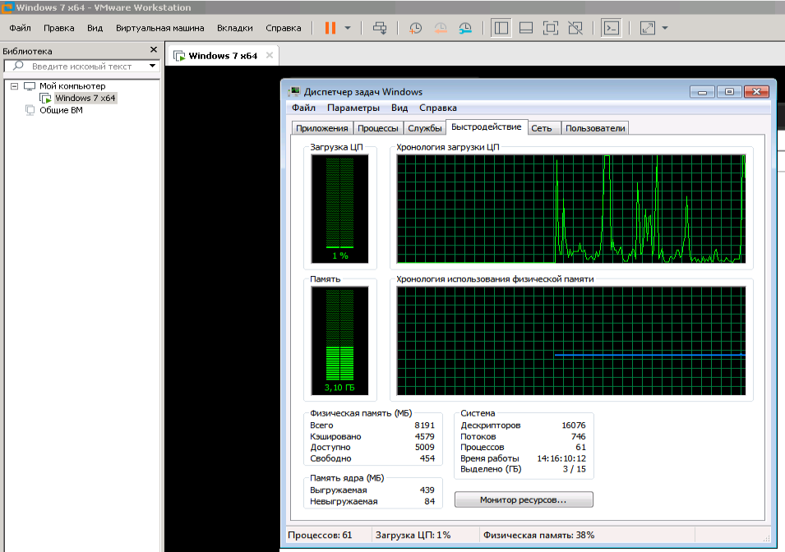Image resolution: width=785 pixels, height=552 pixels.
Task: Toggle the thumbnail bar view
Action: click(x=525, y=28)
